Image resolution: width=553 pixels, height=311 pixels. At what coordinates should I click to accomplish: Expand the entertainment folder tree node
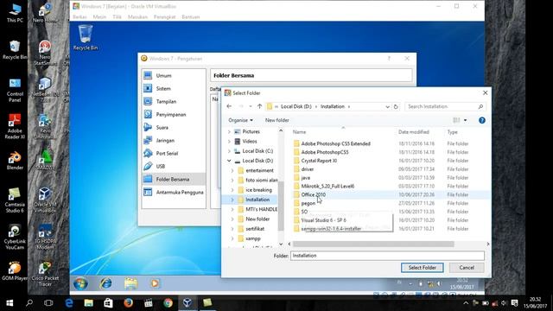click(x=232, y=170)
